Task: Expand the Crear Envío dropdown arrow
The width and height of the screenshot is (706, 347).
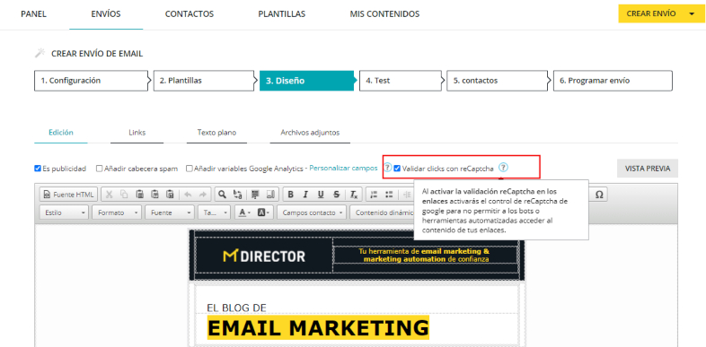Action: click(x=692, y=14)
